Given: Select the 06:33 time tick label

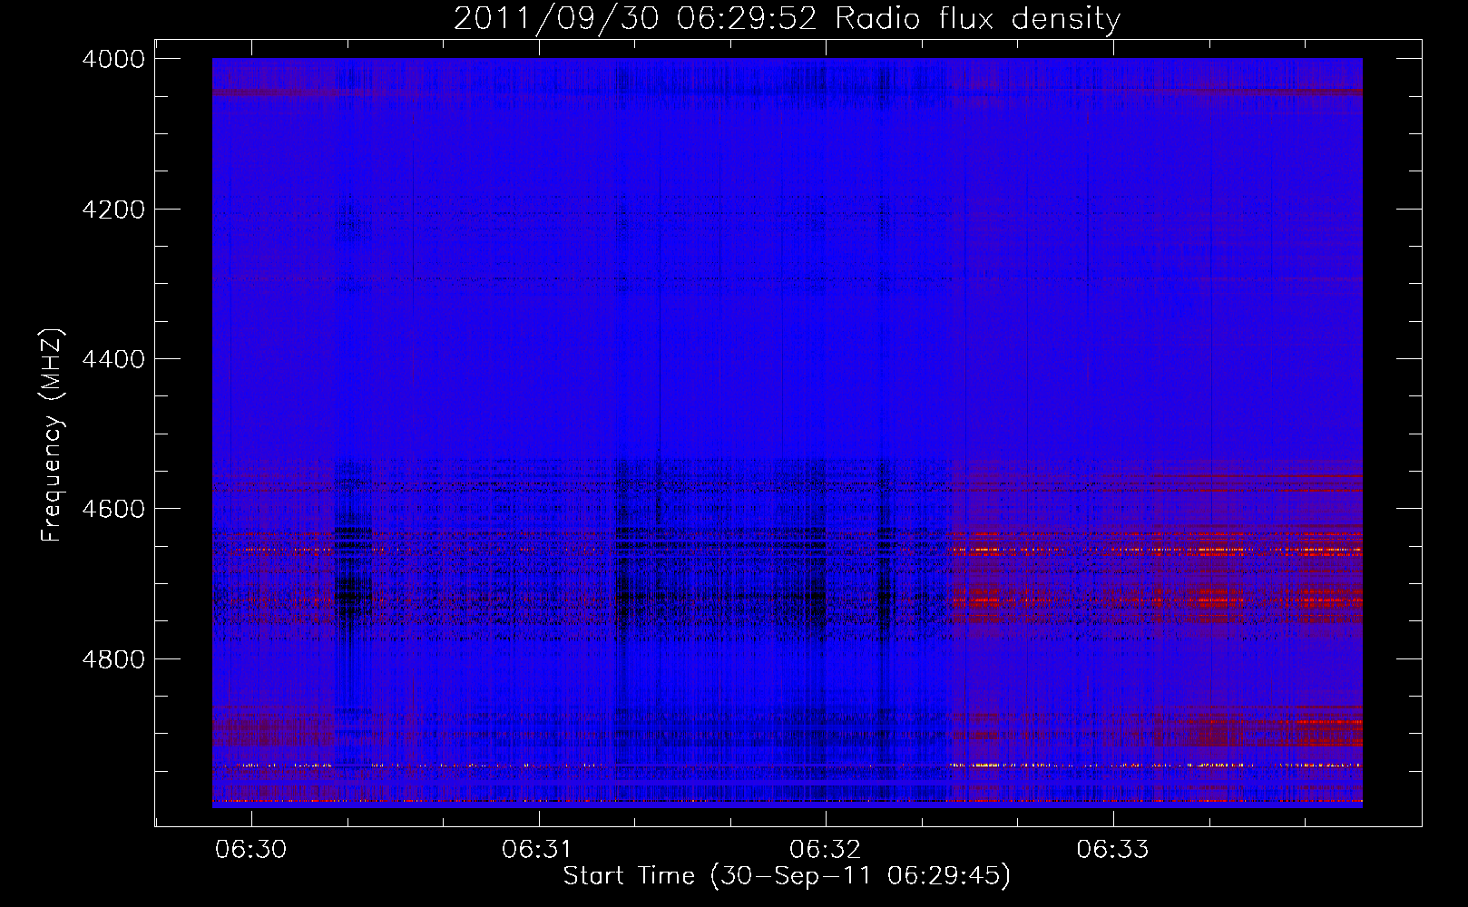Looking at the screenshot, I should point(1113,850).
